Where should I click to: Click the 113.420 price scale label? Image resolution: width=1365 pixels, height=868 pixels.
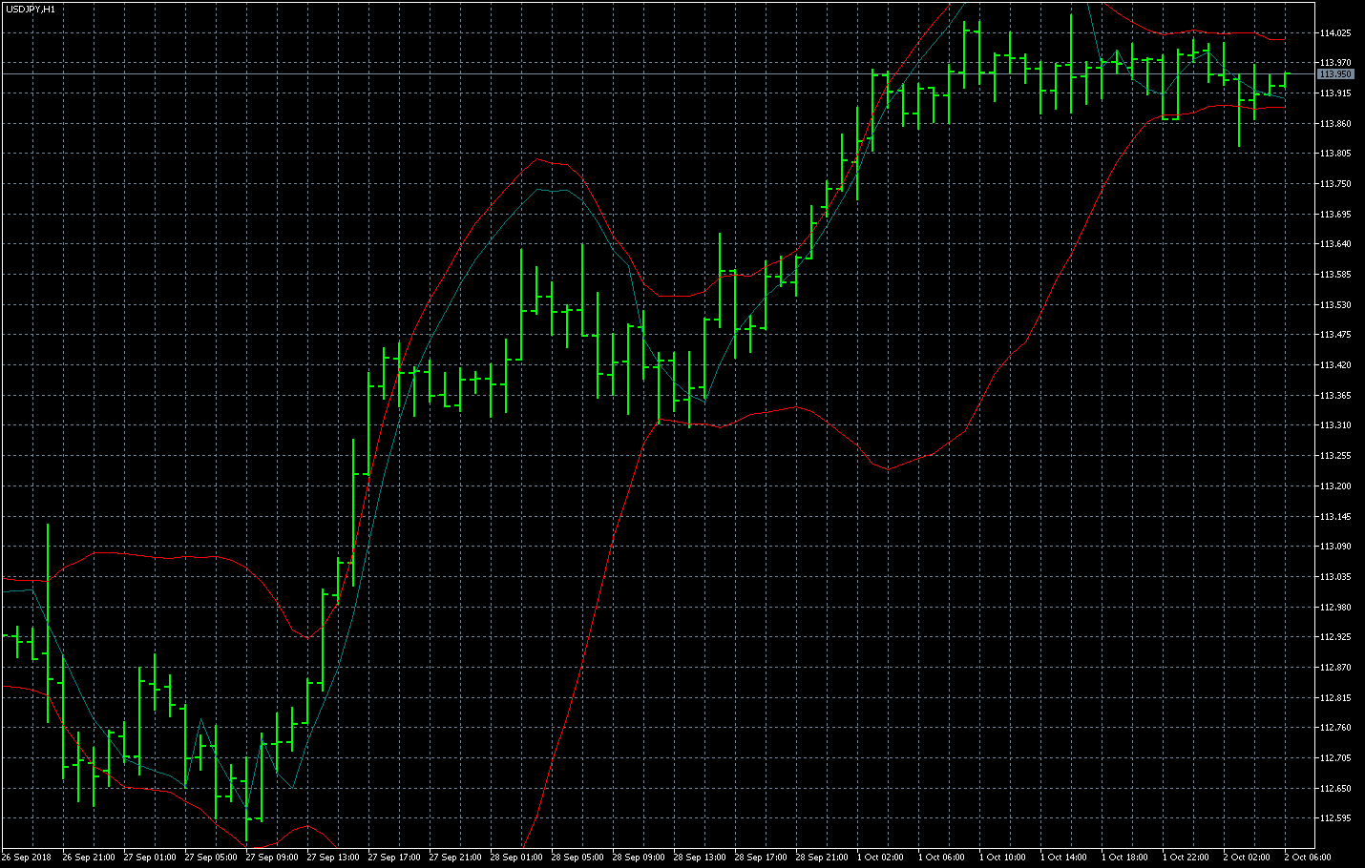(x=1335, y=365)
